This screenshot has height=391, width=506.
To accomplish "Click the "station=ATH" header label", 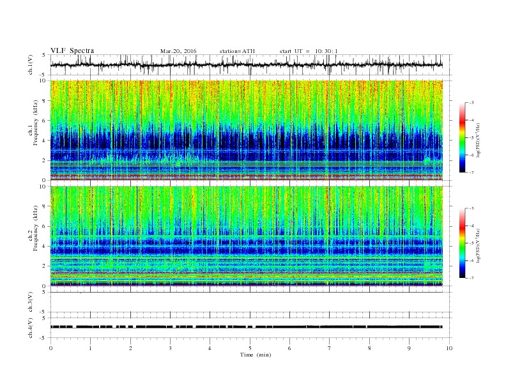I will tap(237, 51).
